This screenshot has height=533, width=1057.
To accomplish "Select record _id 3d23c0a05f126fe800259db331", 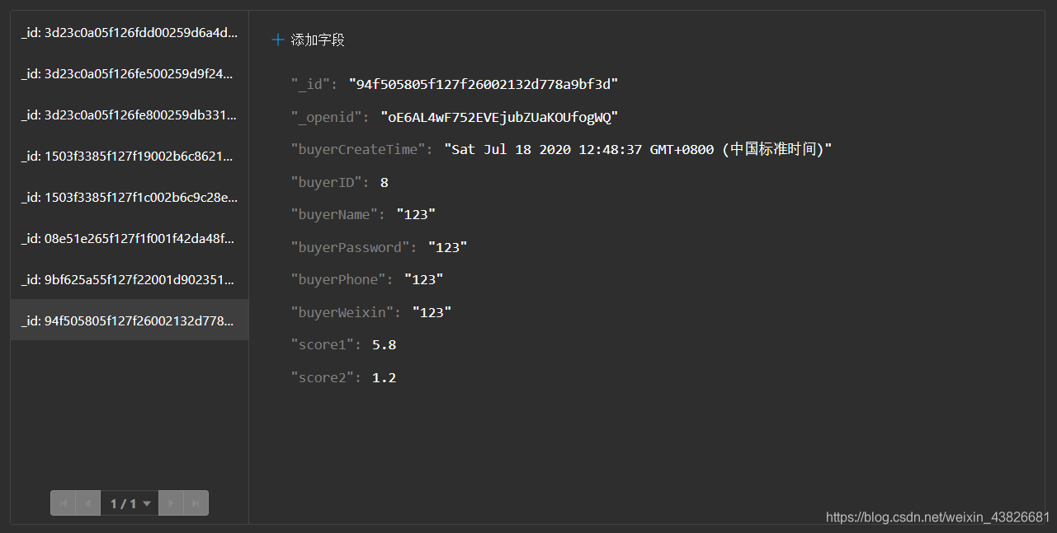I will [x=130, y=115].
